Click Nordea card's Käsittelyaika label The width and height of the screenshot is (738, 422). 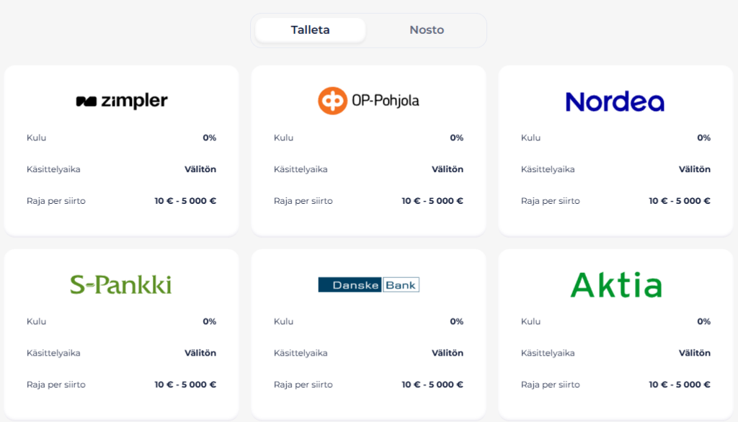[548, 169]
